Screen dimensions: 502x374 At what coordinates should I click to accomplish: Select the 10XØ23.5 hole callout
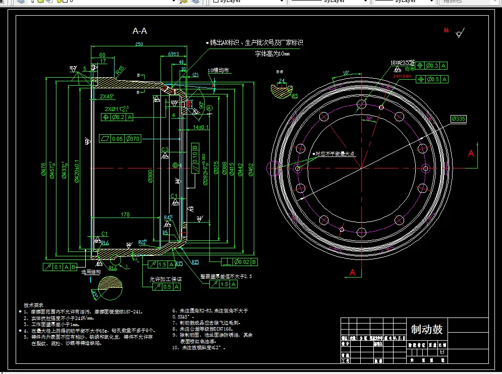402,63
